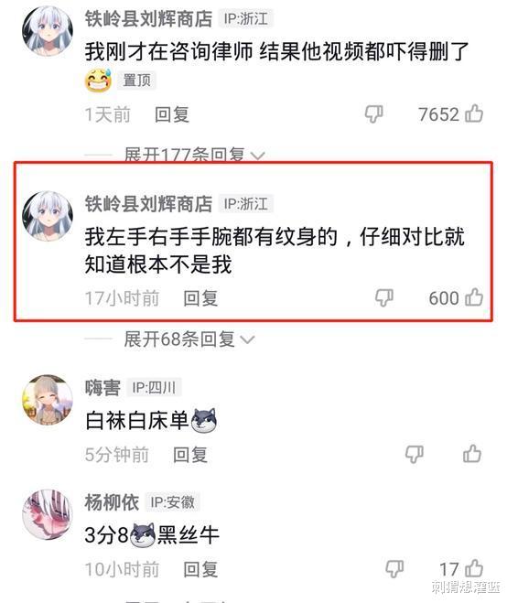507x603 pixels.
Task: Dislike 杨柳依's 黑丝牛 comment
Action: pos(394,569)
